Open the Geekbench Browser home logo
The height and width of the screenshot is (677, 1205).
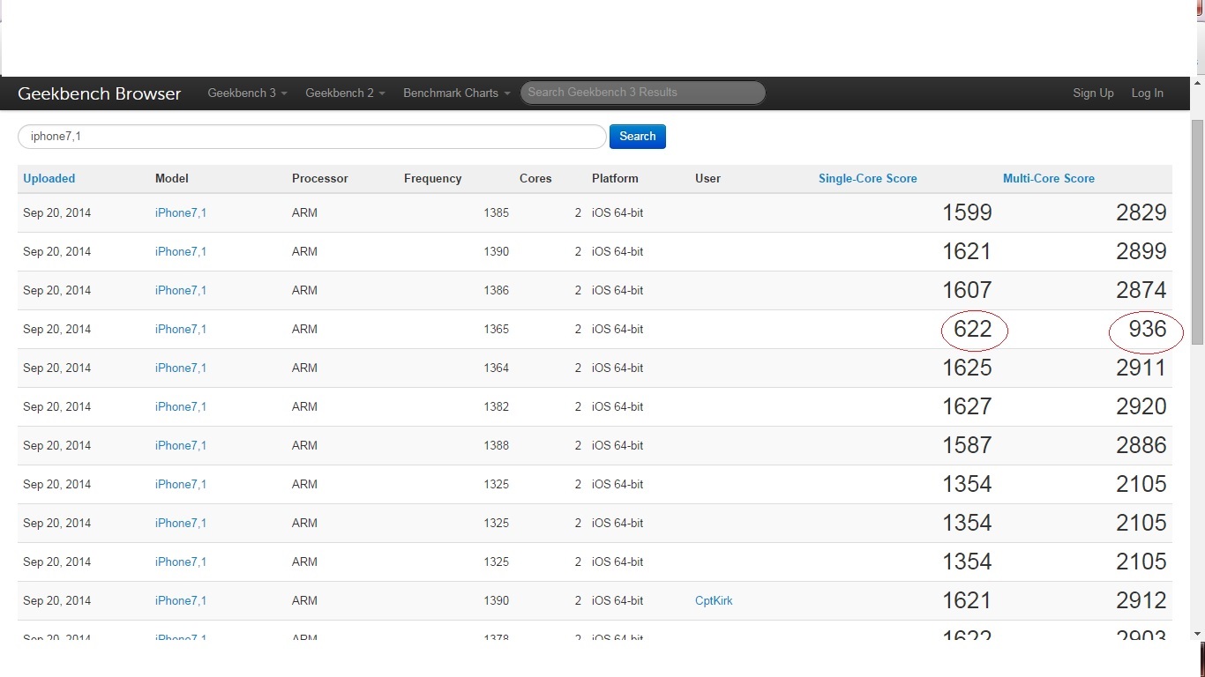click(99, 93)
